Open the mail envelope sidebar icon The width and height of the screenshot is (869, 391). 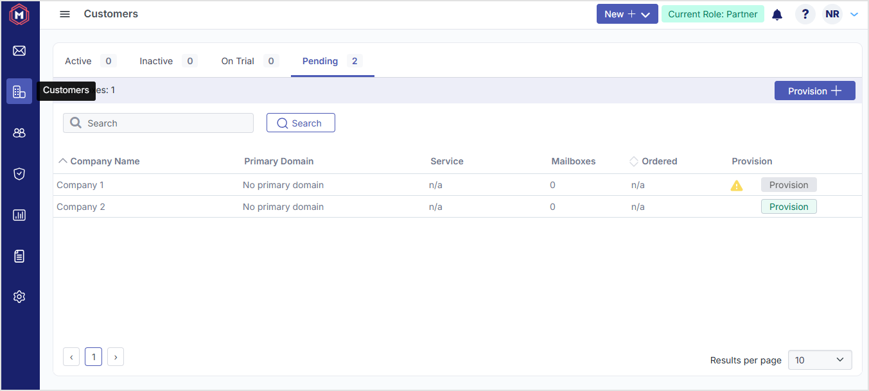(x=19, y=51)
